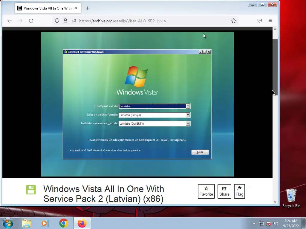
Task: Reload the archive.org page
Action: click(31, 21)
